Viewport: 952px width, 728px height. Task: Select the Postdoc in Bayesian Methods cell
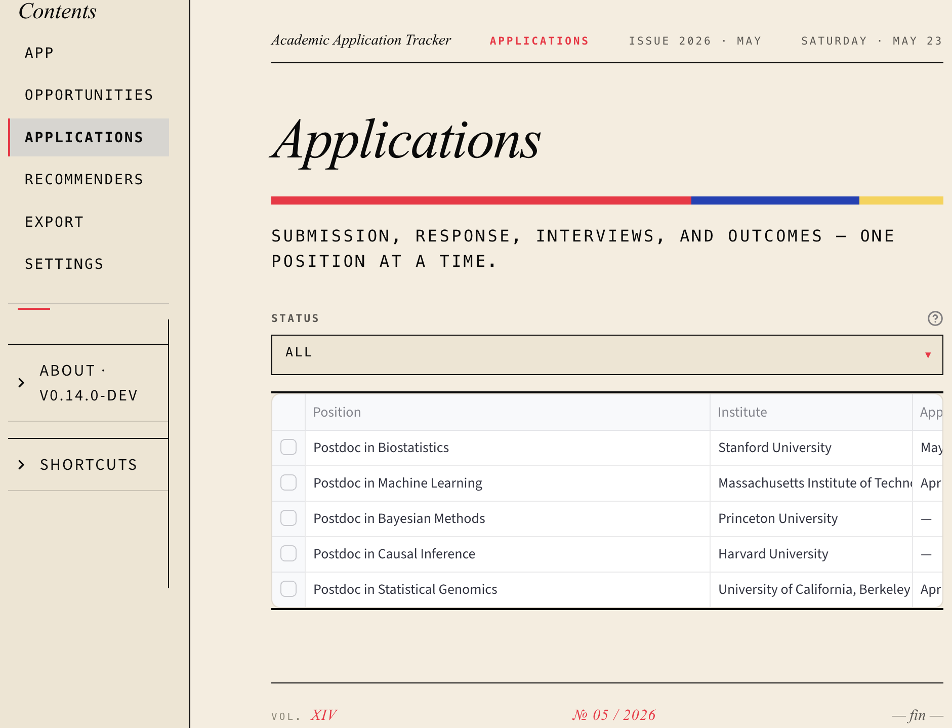(507, 518)
